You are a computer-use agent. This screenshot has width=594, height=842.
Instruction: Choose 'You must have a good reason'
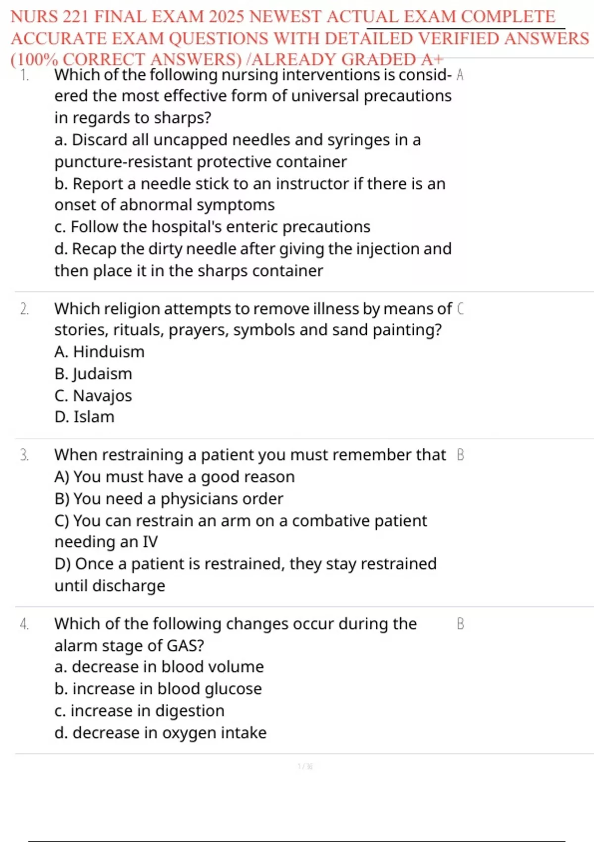(x=174, y=476)
